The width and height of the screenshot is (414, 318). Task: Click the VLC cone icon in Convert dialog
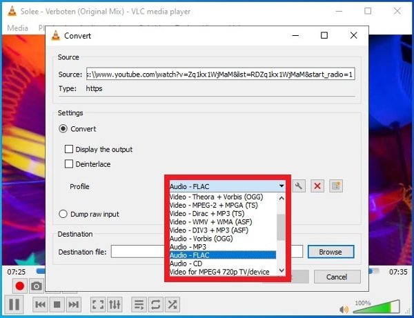tap(56, 35)
